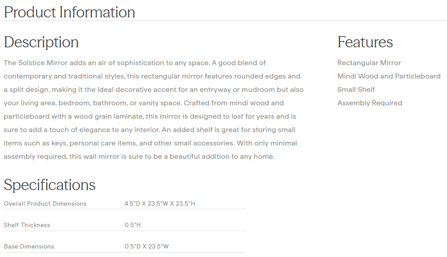Click the Product Information heading
The height and width of the screenshot is (257, 447).
tap(69, 12)
